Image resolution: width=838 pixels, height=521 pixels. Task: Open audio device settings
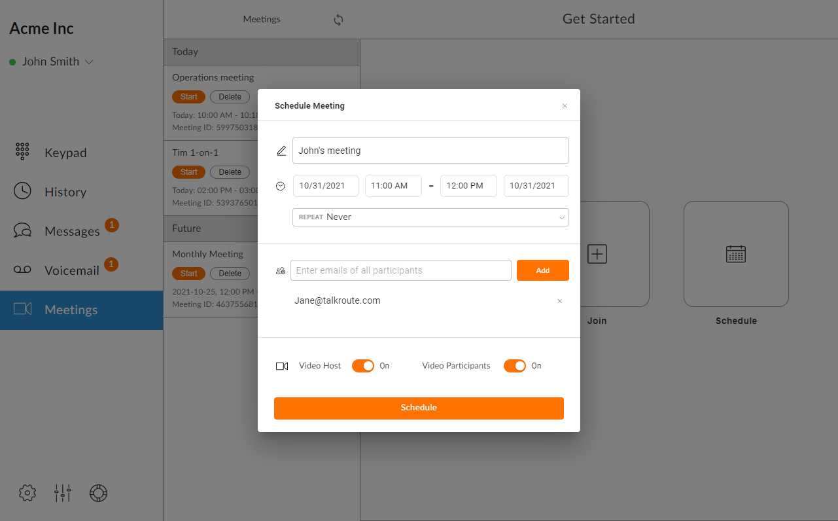click(62, 493)
